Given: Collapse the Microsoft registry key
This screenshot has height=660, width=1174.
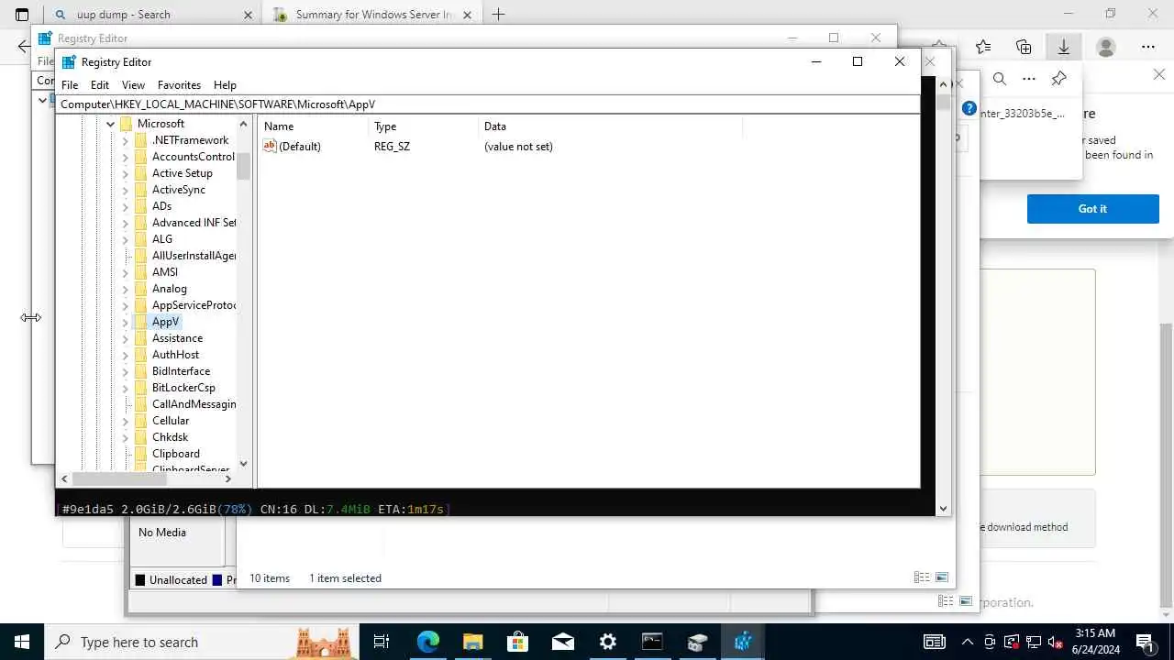Looking at the screenshot, I should (111, 124).
